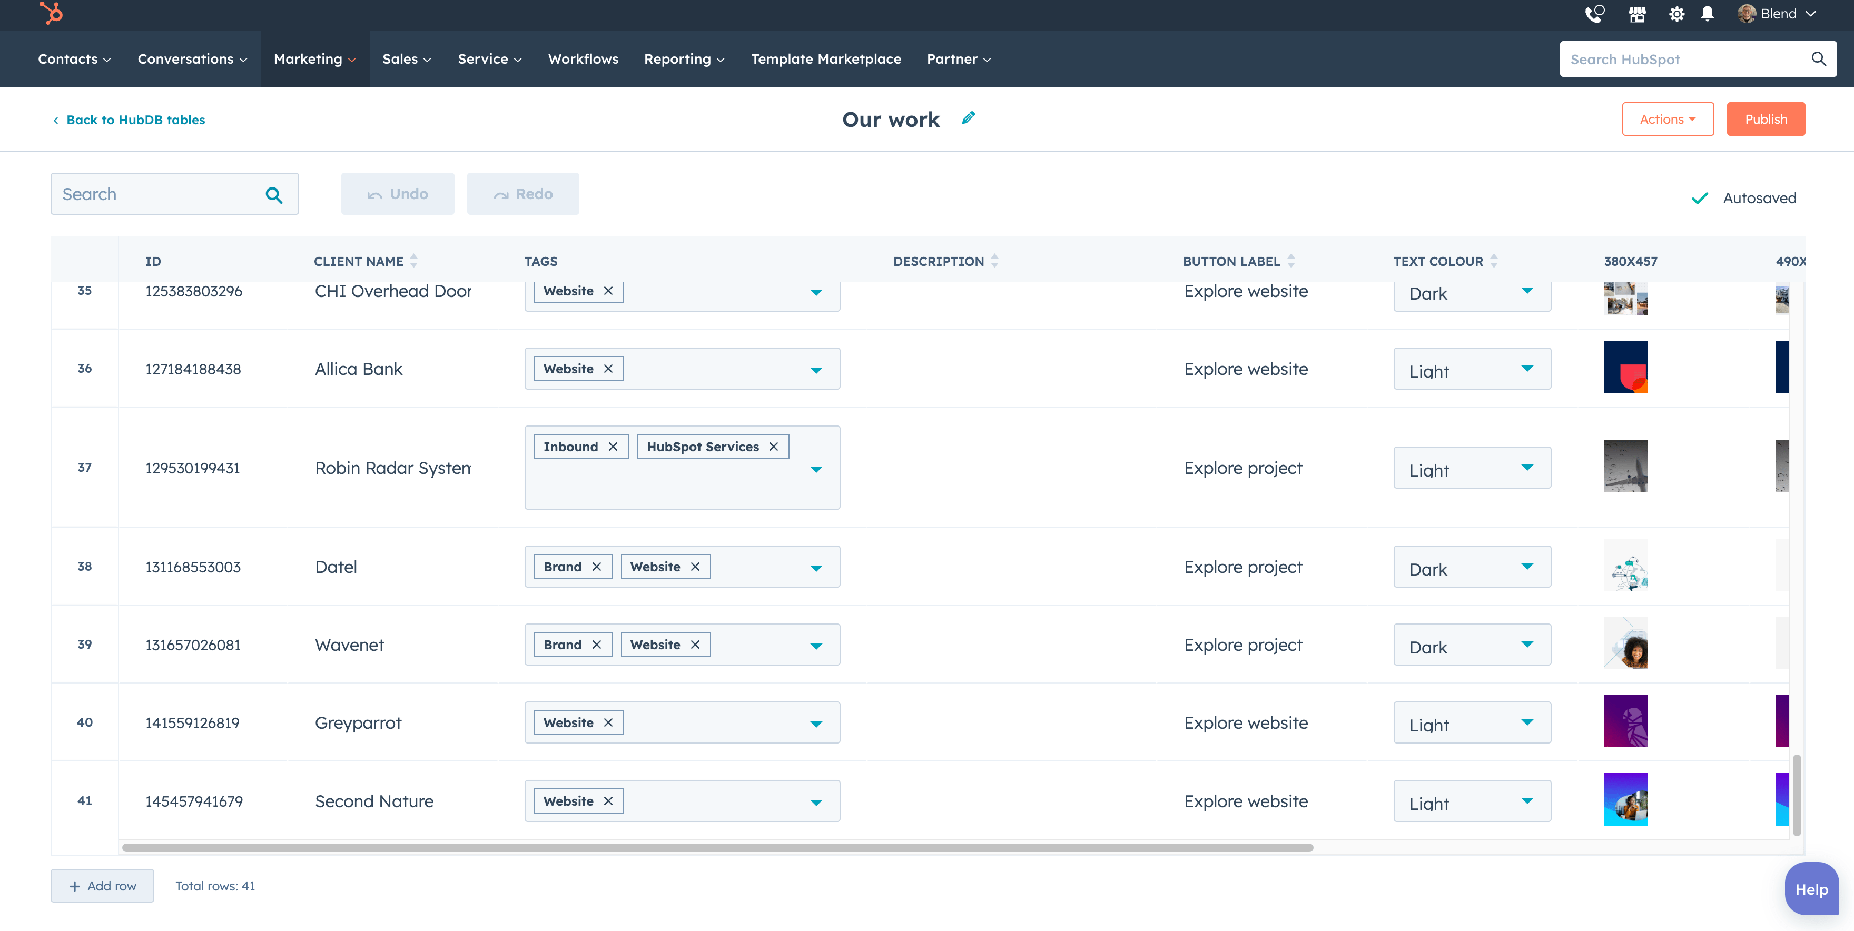The height and width of the screenshot is (931, 1854).
Task: Open the settings gear icon
Action: coord(1676,14)
